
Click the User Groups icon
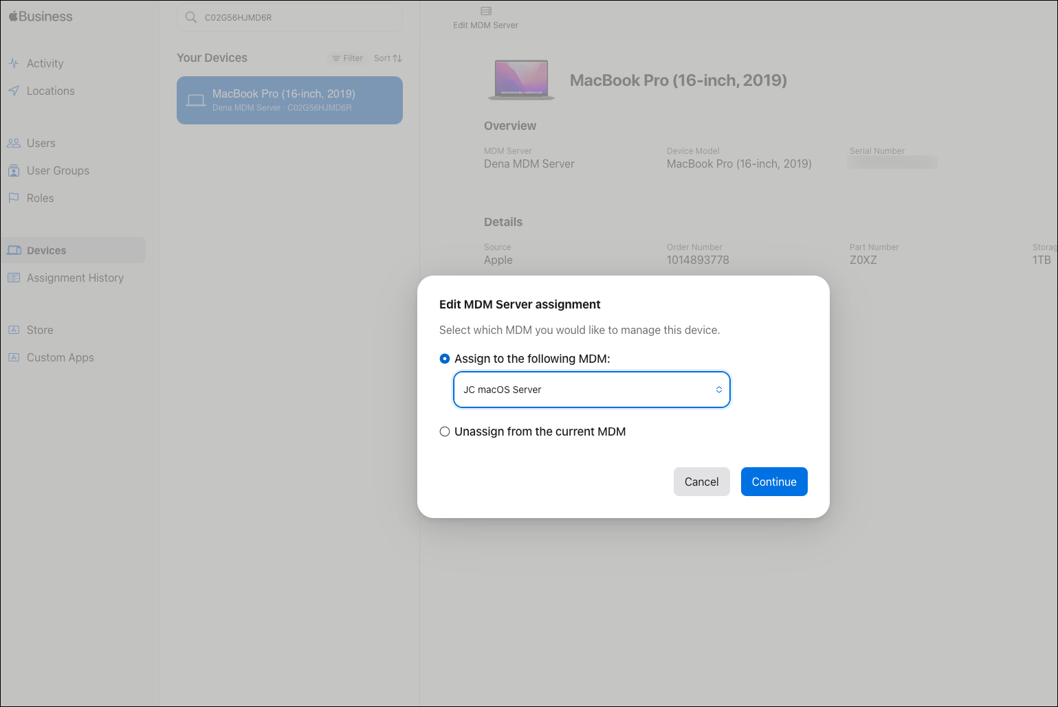tap(14, 170)
